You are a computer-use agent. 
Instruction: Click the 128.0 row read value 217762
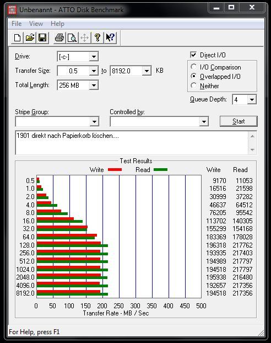coord(242,245)
